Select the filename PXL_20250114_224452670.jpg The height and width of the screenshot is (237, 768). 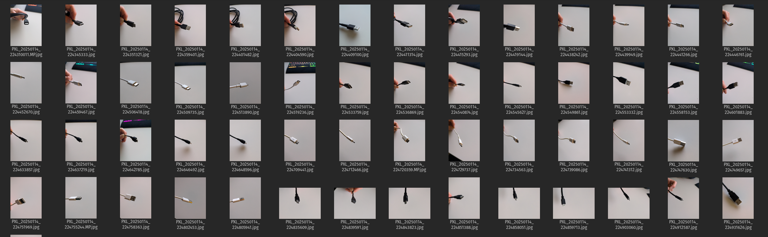(x=26, y=109)
